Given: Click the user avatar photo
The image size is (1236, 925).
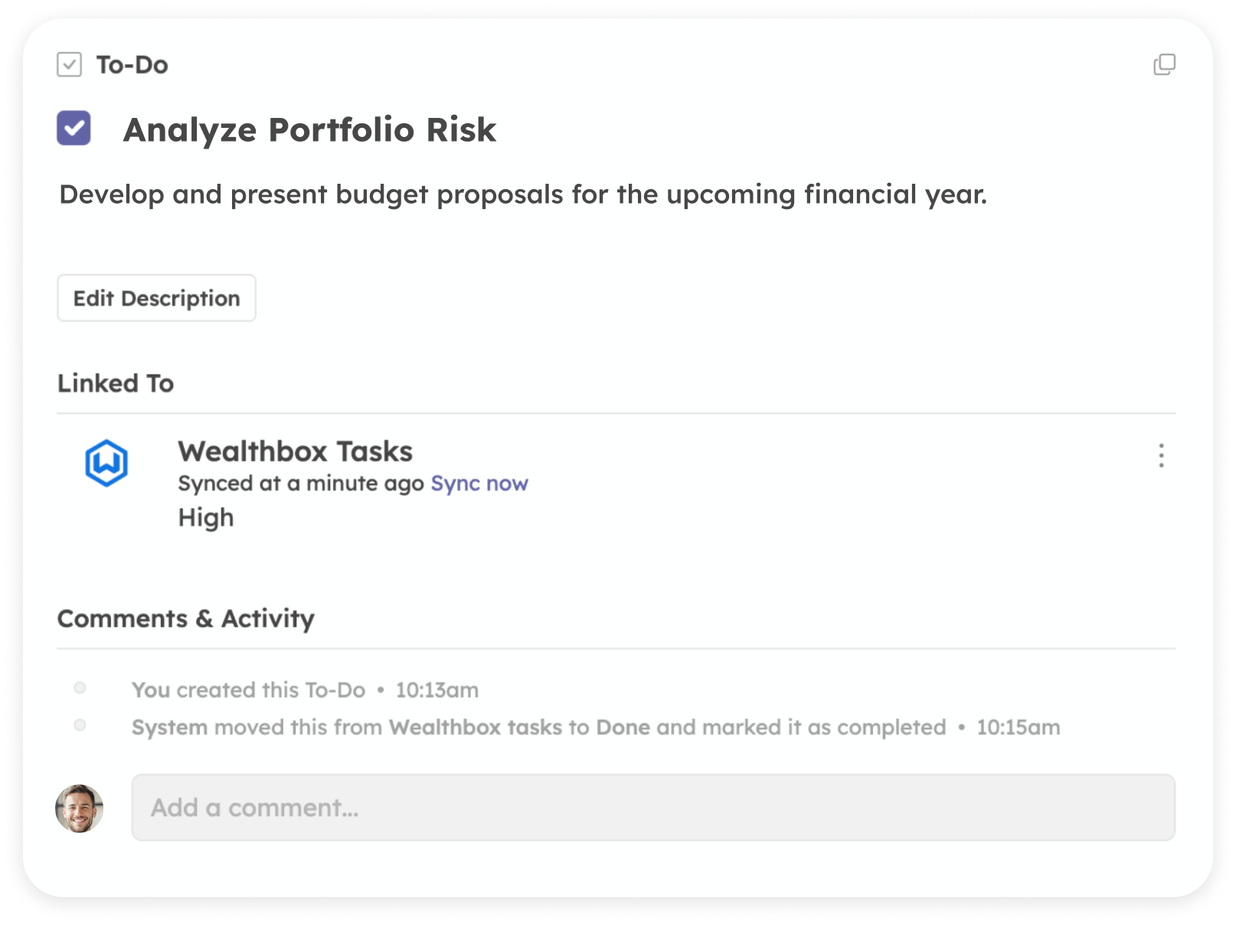Looking at the screenshot, I should pos(79,808).
